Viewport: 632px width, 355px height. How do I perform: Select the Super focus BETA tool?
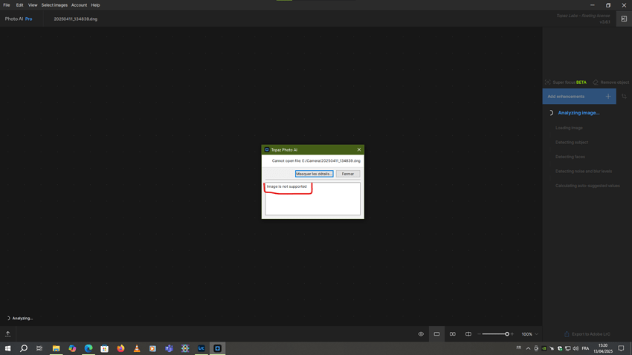(566, 82)
